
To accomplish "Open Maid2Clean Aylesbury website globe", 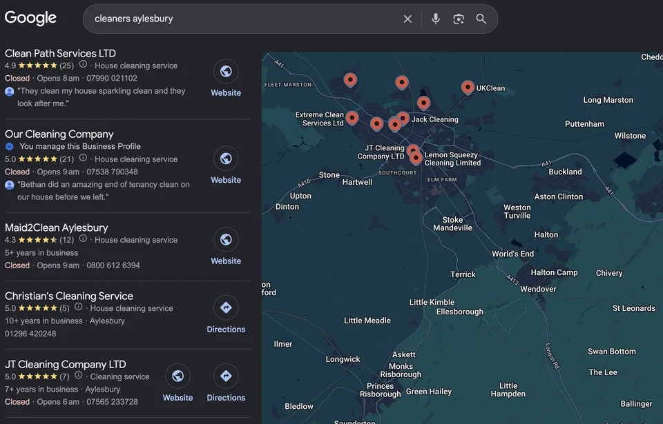I will pyautogui.click(x=226, y=240).
